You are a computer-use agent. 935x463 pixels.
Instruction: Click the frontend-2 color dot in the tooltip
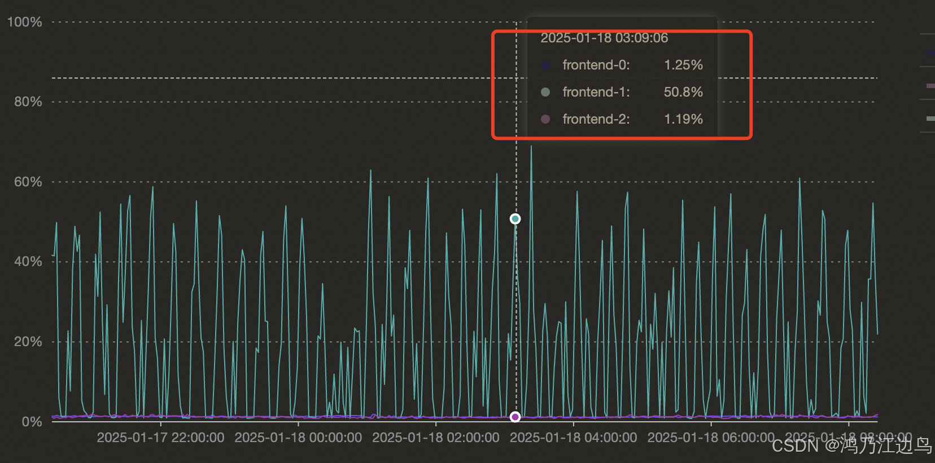tap(545, 119)
